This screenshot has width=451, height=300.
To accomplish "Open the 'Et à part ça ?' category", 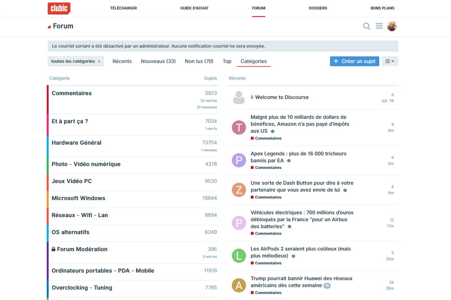I will coord(70,121).
